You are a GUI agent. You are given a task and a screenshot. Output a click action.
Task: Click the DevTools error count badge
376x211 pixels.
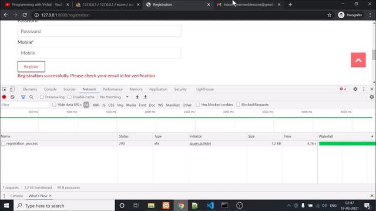[x=343, y=89]
